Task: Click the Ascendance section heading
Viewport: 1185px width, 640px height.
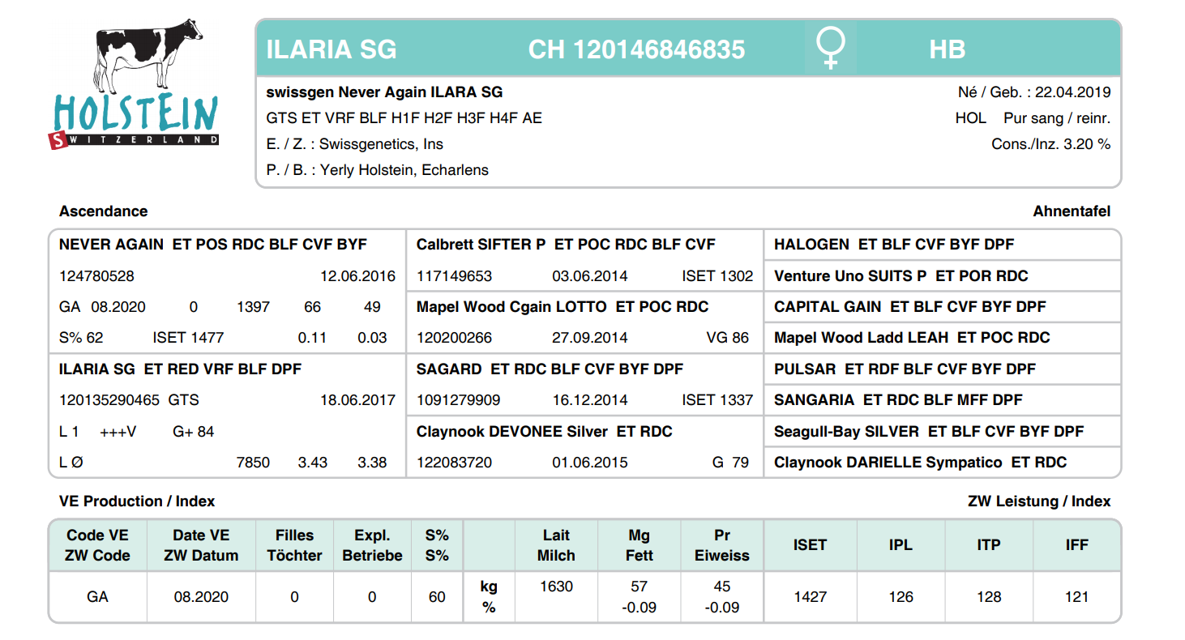Action: 103,211
